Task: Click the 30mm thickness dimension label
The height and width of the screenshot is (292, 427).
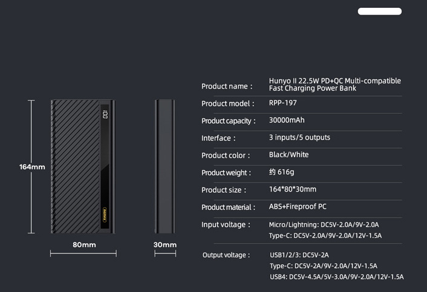Action: [x=165, y=245]
